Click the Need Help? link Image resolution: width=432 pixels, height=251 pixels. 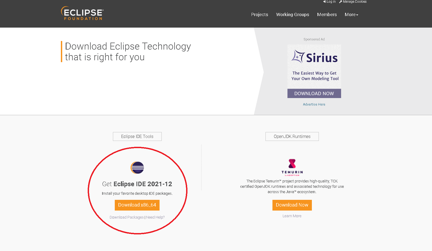click(x=155, y=217)
